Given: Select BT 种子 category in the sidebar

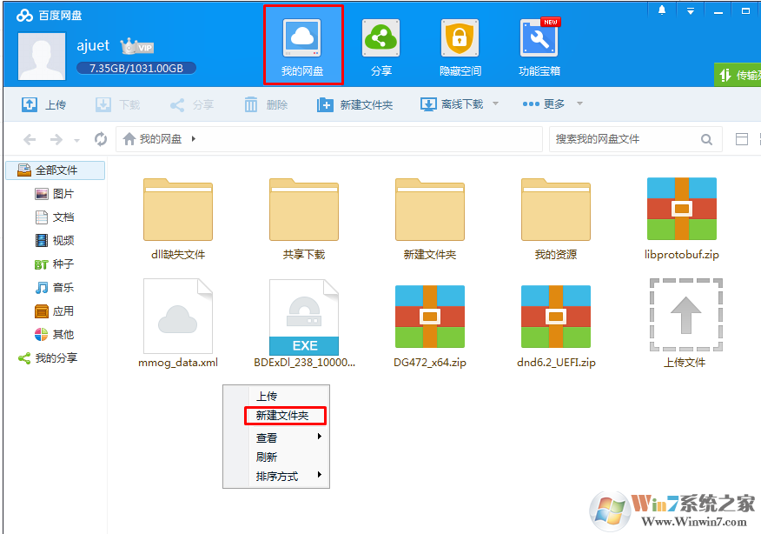Looking at the screenshot, I should [55, 264].
